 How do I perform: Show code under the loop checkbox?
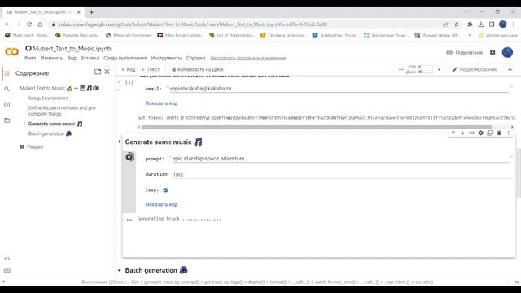pos(161,204)
